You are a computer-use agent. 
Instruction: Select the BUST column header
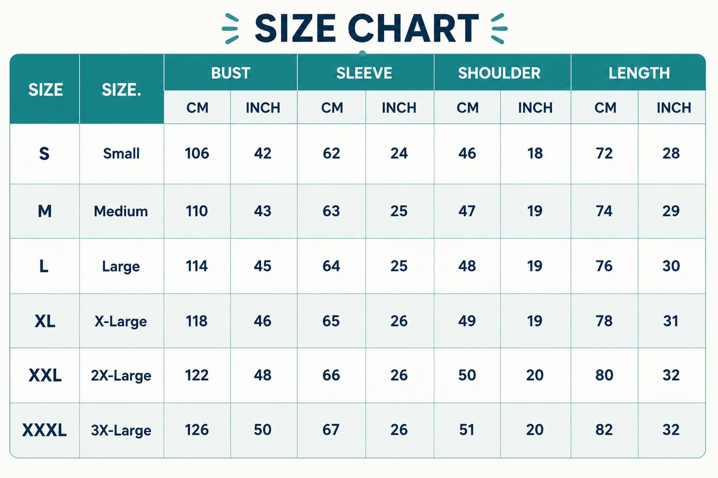[230, 73]
